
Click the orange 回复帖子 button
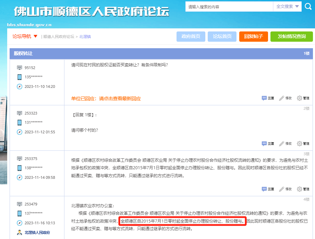254,37
